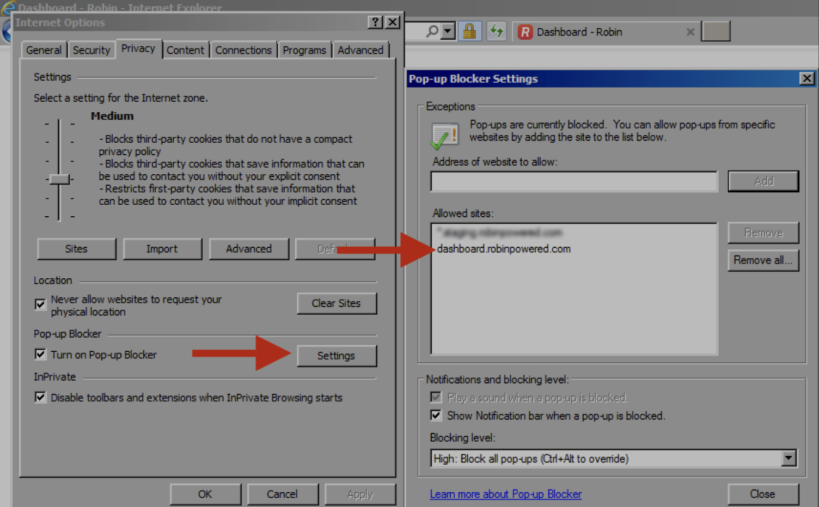Click the Apply button
The height and width of the screenshot is (507, 819).
pyautogui.click(x=360, y=494)
